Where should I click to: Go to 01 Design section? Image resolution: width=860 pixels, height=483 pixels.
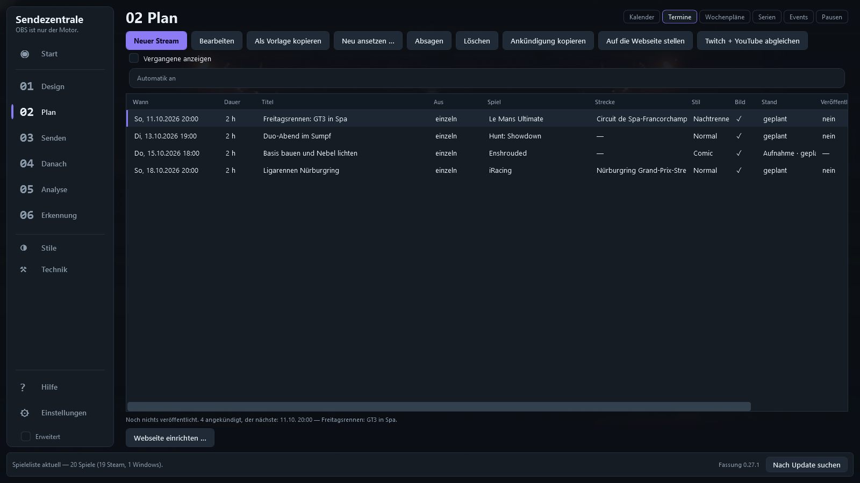point(60,86)
